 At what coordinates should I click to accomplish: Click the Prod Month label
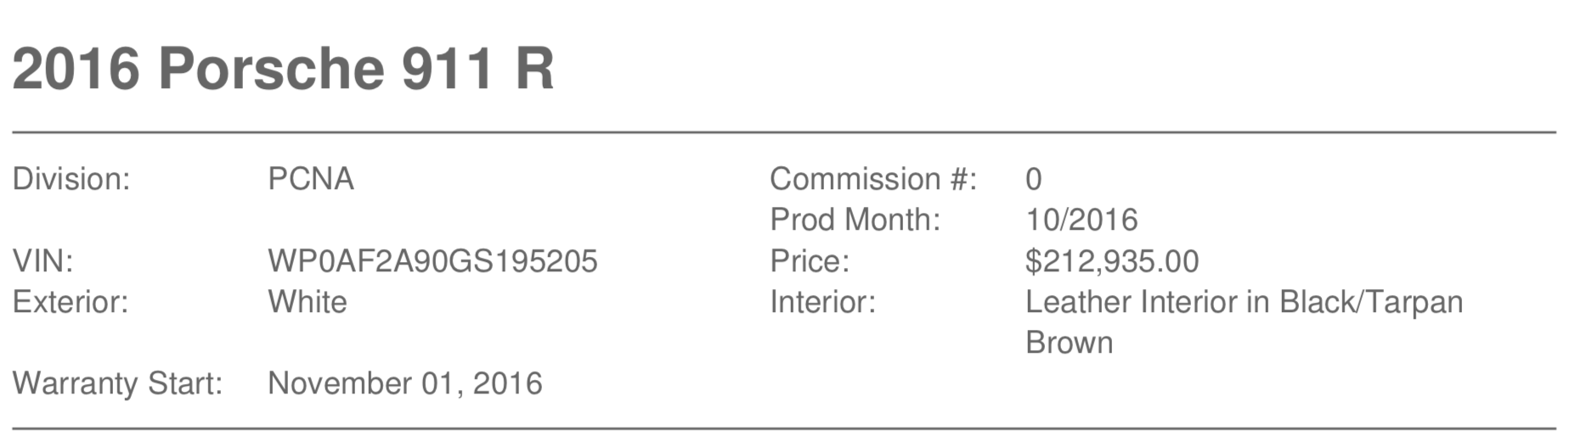click(x=855, y=220)
